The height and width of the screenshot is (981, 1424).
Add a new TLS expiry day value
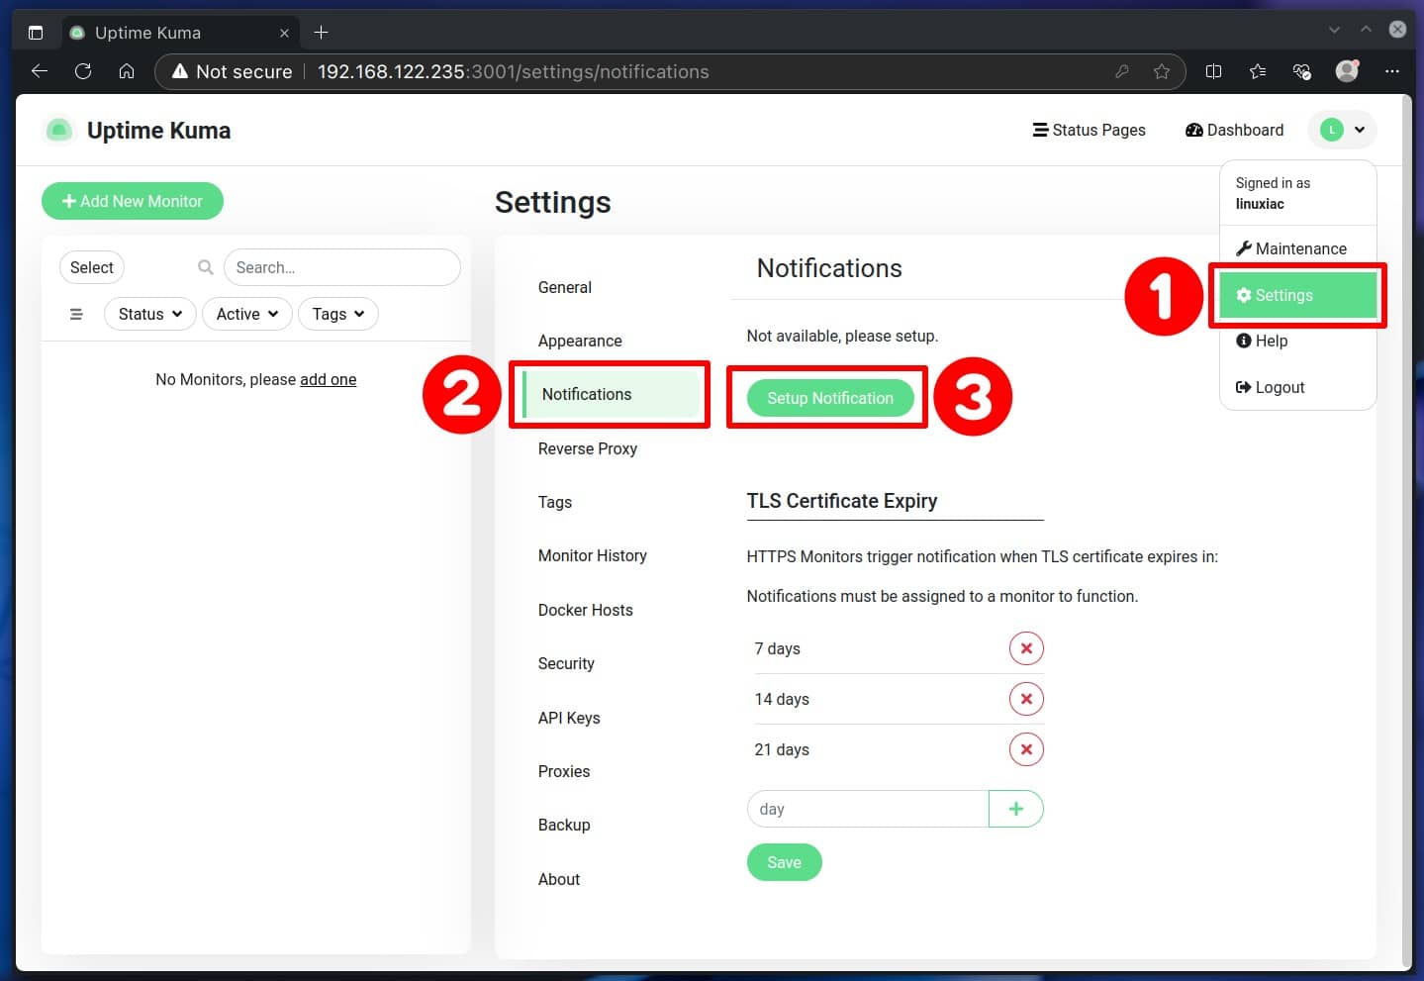1015,809
